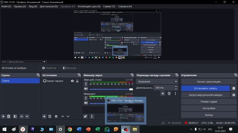
Task: Decrease transition duration with down arrow
Action: coord(176,89)
